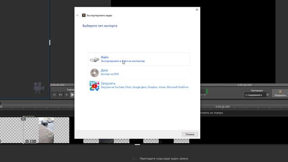Click the audio track drop hint text

tap(164, 158)
